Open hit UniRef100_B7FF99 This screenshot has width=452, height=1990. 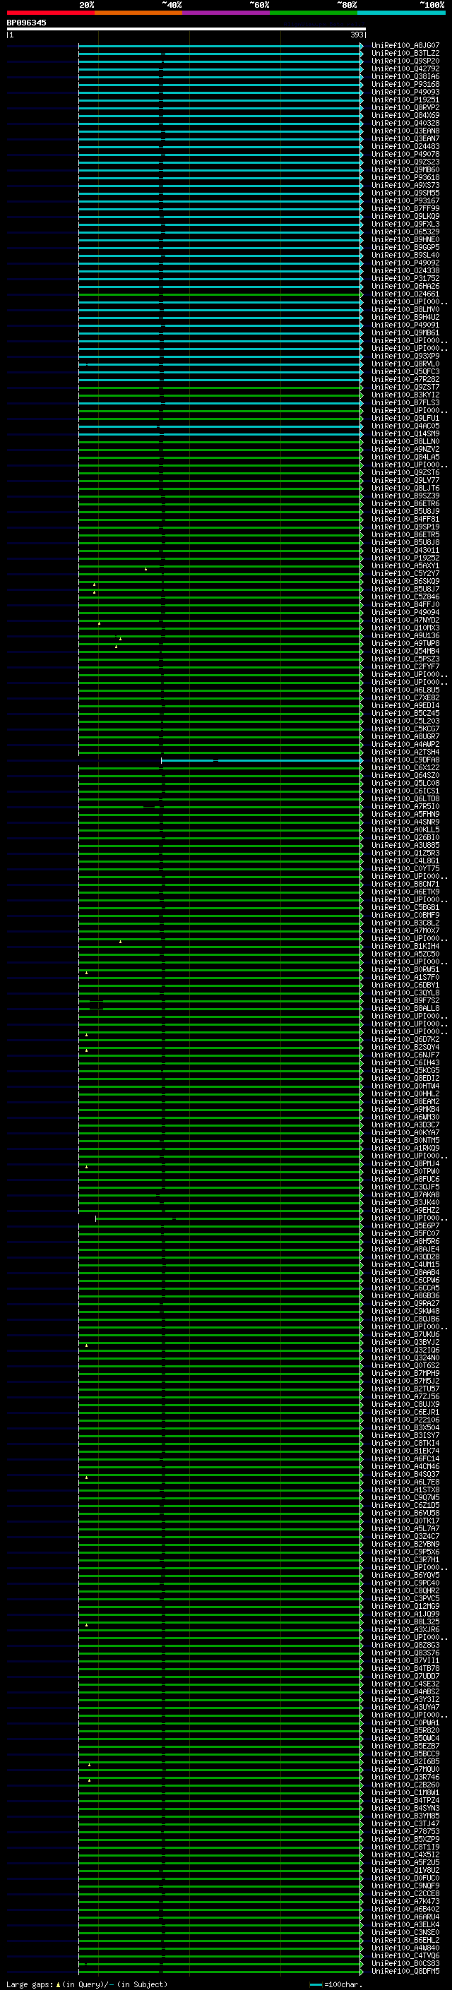405,208
